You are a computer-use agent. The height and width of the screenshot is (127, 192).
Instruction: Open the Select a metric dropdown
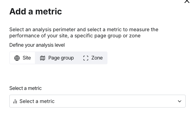[98, 101]
